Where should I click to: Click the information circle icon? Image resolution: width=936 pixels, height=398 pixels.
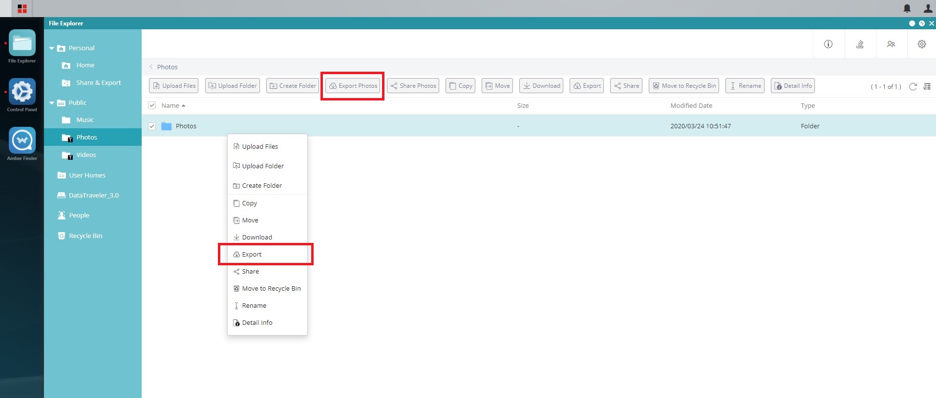828,44
